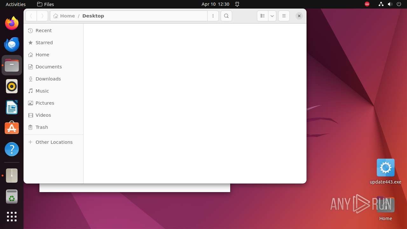Open the Help app in dock
The height and width of the screenshot is (229, 407).
coord(12,149)
